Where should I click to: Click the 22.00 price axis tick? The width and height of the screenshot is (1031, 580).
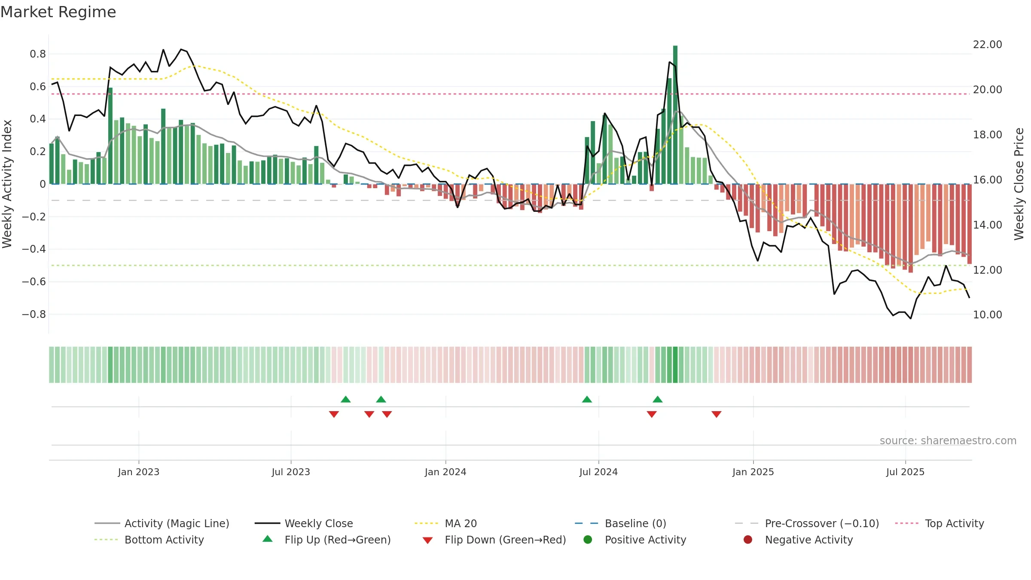tap(987, 45)
